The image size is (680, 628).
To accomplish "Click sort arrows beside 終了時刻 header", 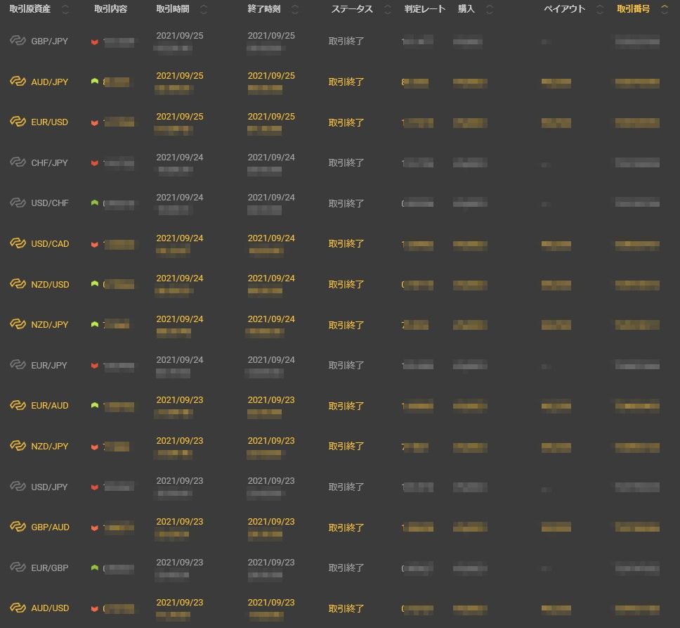I will [295, 10].
